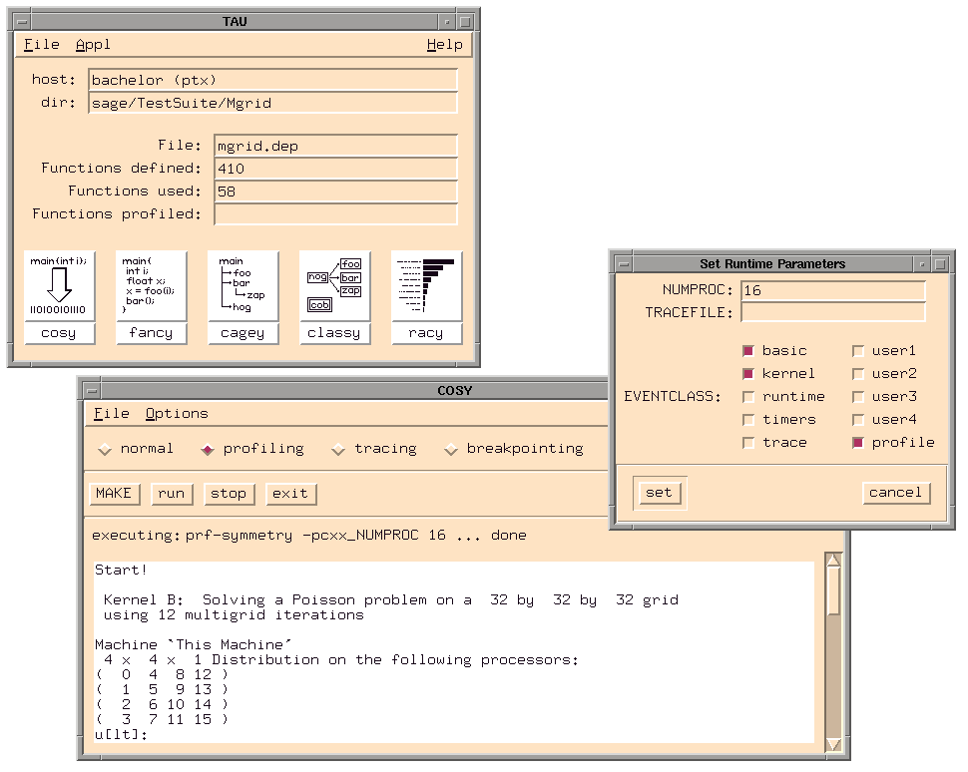
Task: Click the classy label button
Action: 334,333
